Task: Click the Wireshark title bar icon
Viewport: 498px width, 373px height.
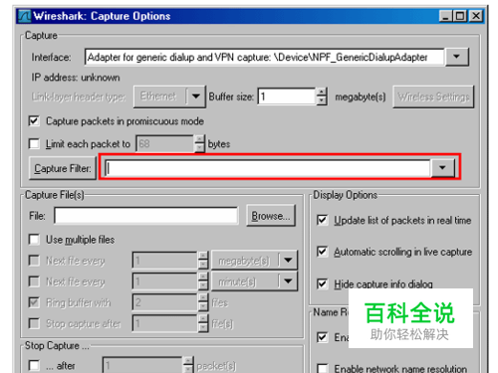Action: click(24, 16)
